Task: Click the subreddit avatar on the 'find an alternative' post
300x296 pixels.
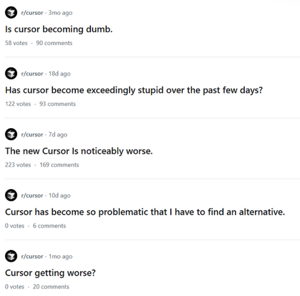Action: (11, 196)
